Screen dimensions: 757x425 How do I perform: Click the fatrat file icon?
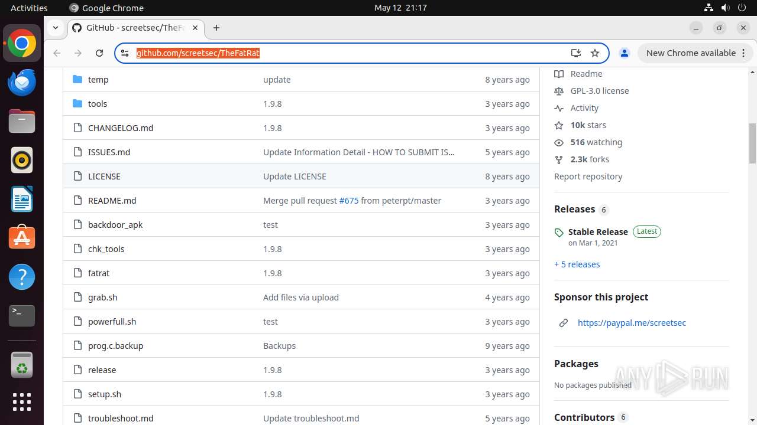77,273
